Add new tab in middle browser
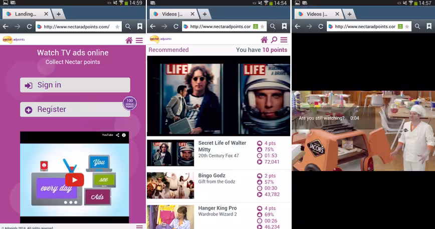The image size is (435, 229). [x=204, y=14]
